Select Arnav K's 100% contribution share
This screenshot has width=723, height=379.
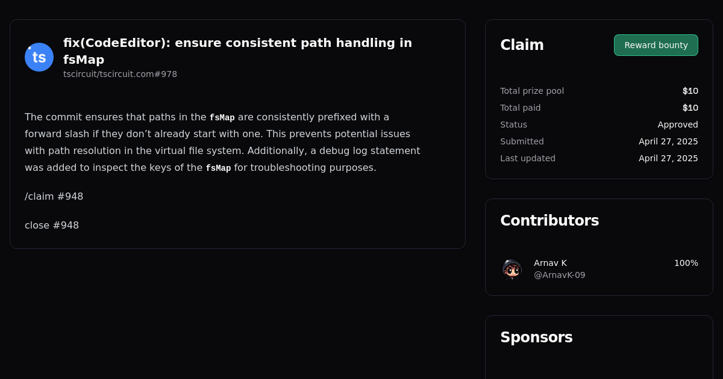(686, 263)
